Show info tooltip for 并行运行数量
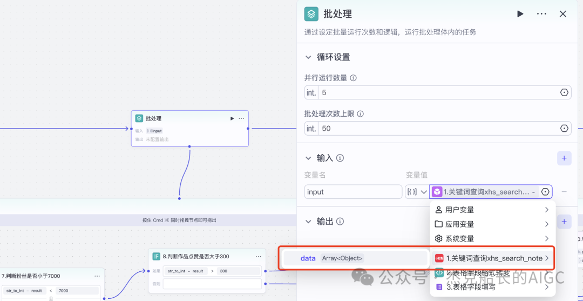583x301 pixels. (354, 78)
